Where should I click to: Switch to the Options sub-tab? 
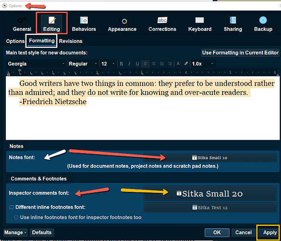[x=15, y=41]
